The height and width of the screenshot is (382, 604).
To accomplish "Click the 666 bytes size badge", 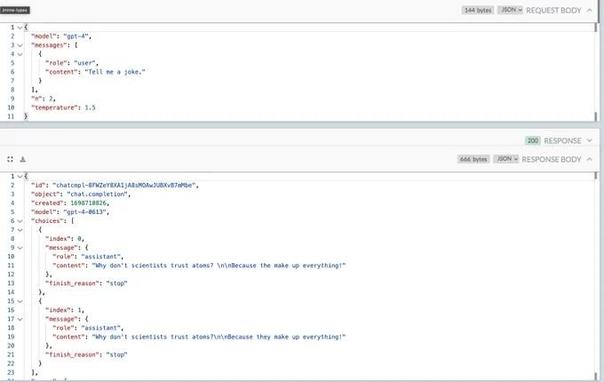I will coord(473,159).
